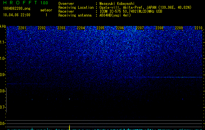Click time marker 2209
The height and width of the screenshot is (130, 205).
(179, 28)
